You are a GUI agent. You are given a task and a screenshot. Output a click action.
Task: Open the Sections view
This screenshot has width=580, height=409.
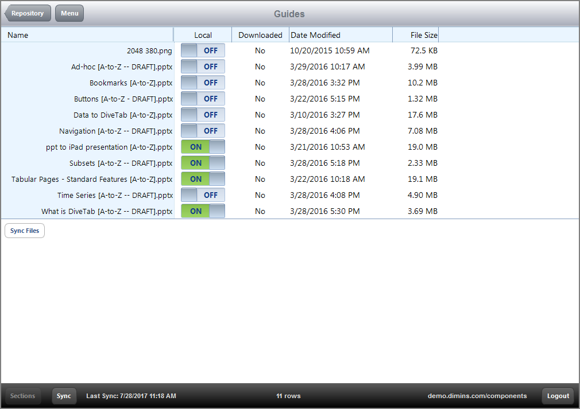pyautogui.click(x=23, y=396)
